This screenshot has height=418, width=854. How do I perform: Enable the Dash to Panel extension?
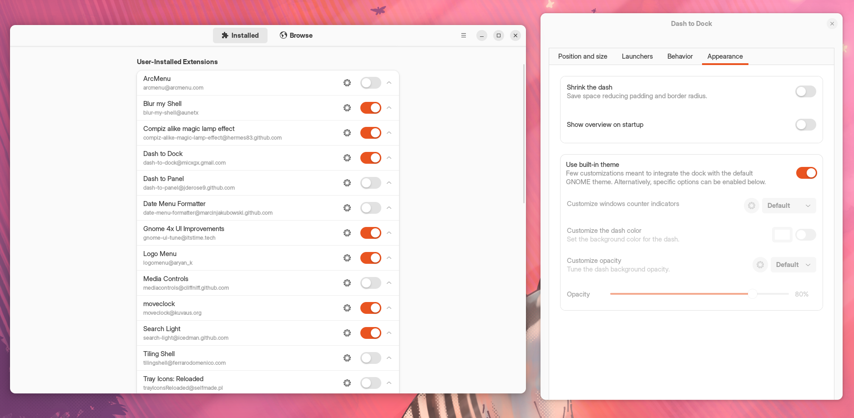371,183
